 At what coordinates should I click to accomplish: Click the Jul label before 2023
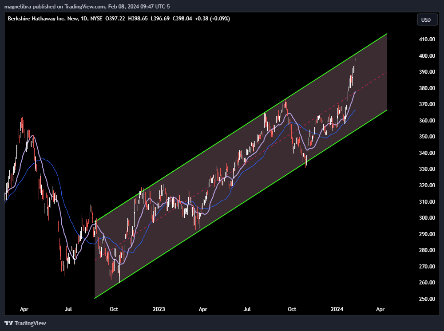click(x=68, y=309)
